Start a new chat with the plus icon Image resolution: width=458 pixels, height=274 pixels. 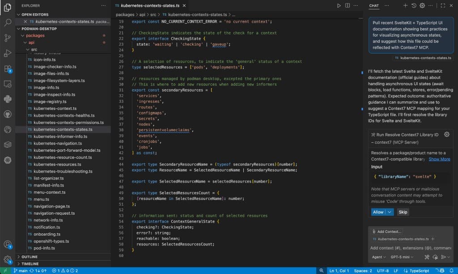click(406, 5)
